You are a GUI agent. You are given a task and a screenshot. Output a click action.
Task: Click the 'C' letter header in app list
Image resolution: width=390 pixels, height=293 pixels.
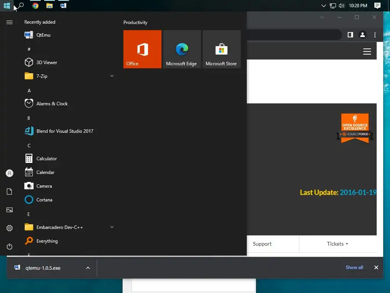29,145
